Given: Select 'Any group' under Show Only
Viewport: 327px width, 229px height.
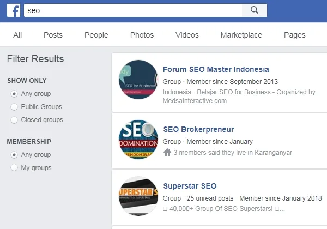Looking at the screenshot, I should click(x=14, y=94).
